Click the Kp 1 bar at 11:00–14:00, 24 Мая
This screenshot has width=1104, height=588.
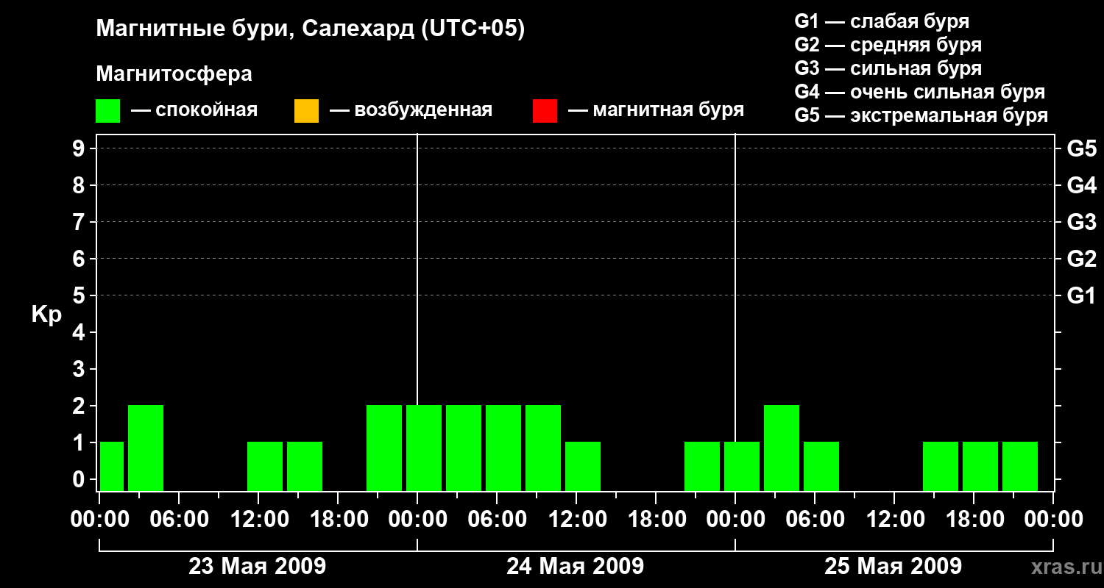click(583, 466)
